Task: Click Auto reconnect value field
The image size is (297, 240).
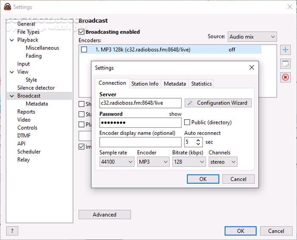Action: click(190, 142)
